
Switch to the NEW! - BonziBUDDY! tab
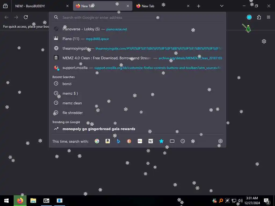(41, 6)
